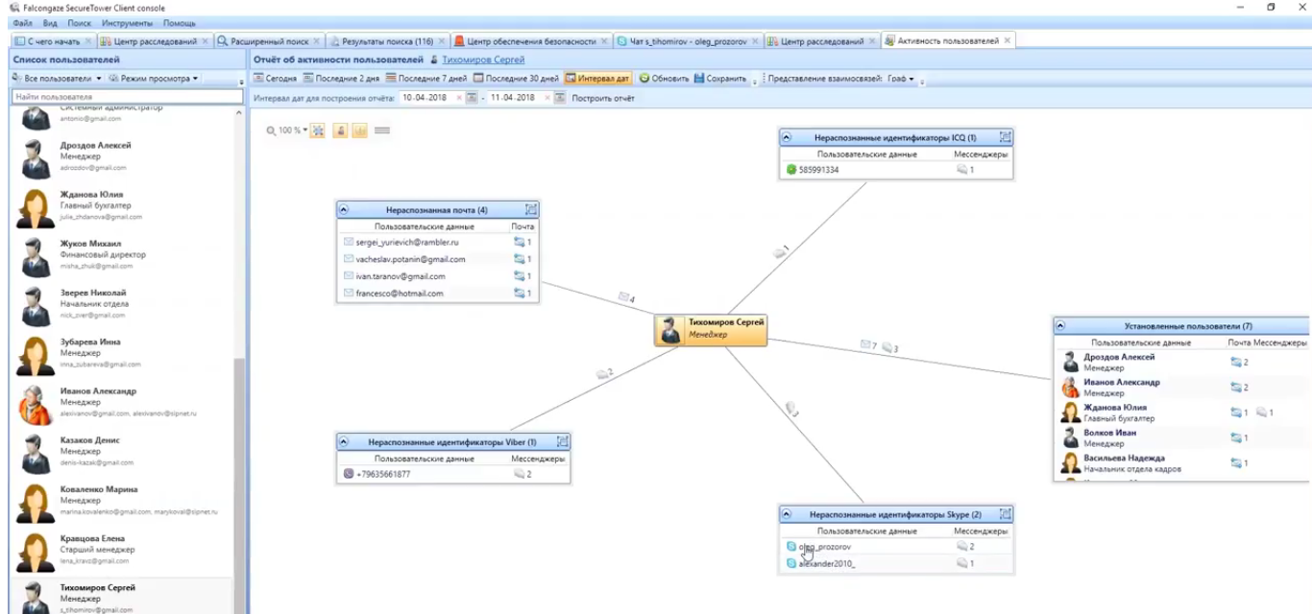1312x614 pixels.
Task: Click the Тихомиров Сергей link in report header
Action: pyautogui.click(x=482, y=59)
